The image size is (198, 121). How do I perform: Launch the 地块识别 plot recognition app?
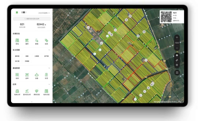(46, 91)
